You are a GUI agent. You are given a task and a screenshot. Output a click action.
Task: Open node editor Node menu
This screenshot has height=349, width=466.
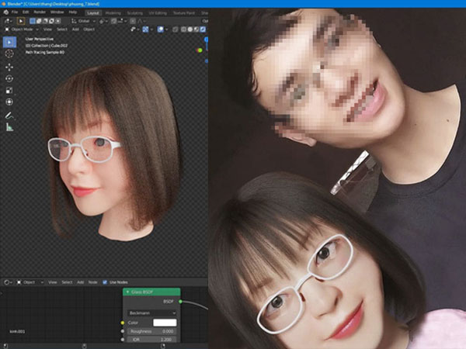[x=92, y=282]
